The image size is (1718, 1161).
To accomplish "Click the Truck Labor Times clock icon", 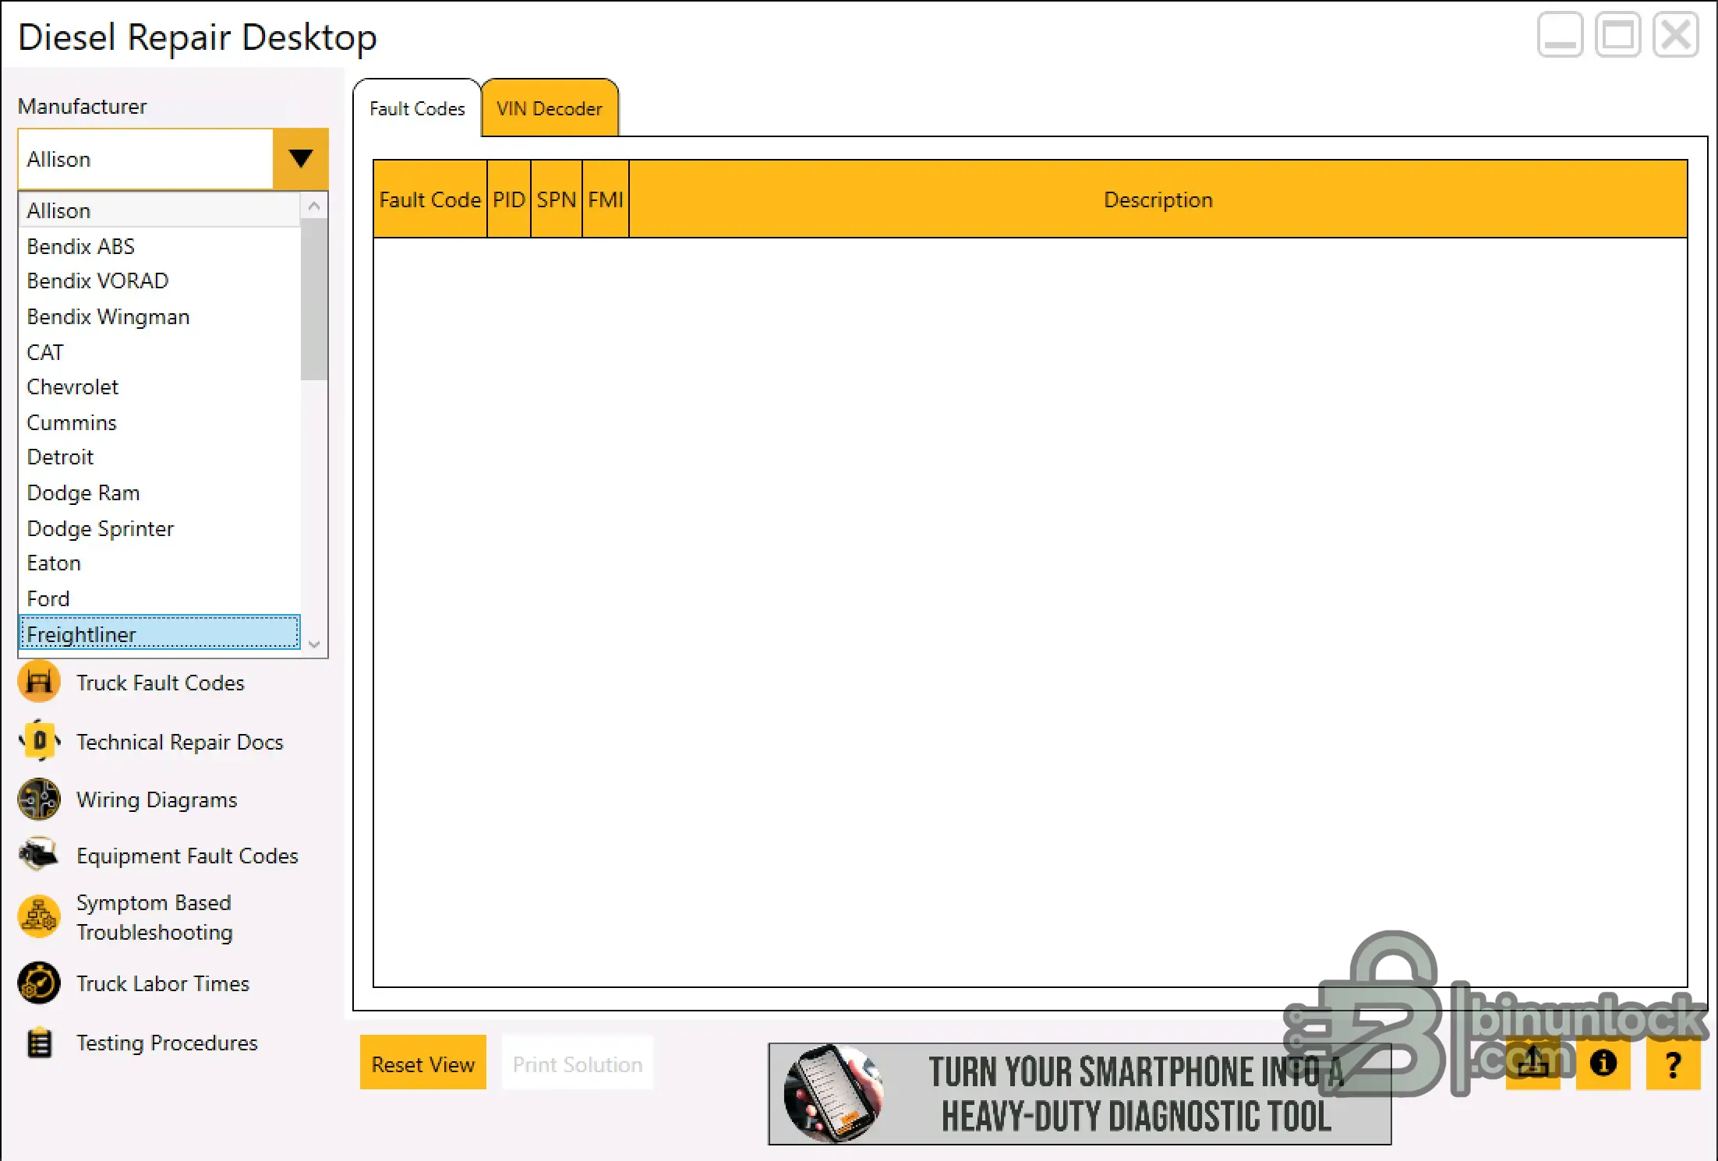I will coord(39,983).
